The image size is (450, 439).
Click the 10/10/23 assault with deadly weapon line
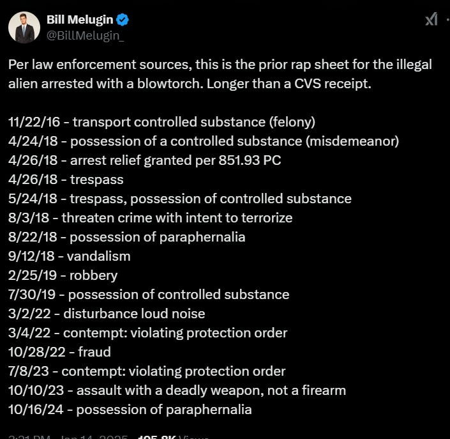(177, 390)
